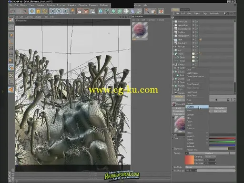Image resolution: width=244 pixels, height=183 pixels.
Task: Click the Specular Color channel button
Action: pyautogui.click(x=220, y=111)
